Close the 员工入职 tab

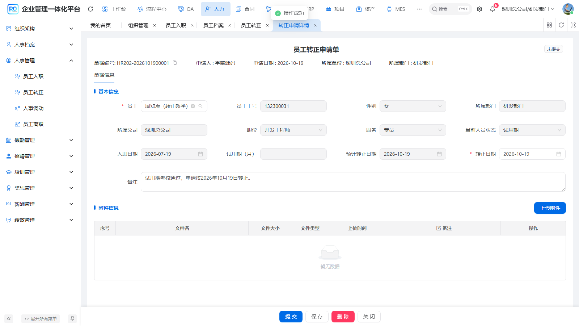coord(192,25)
